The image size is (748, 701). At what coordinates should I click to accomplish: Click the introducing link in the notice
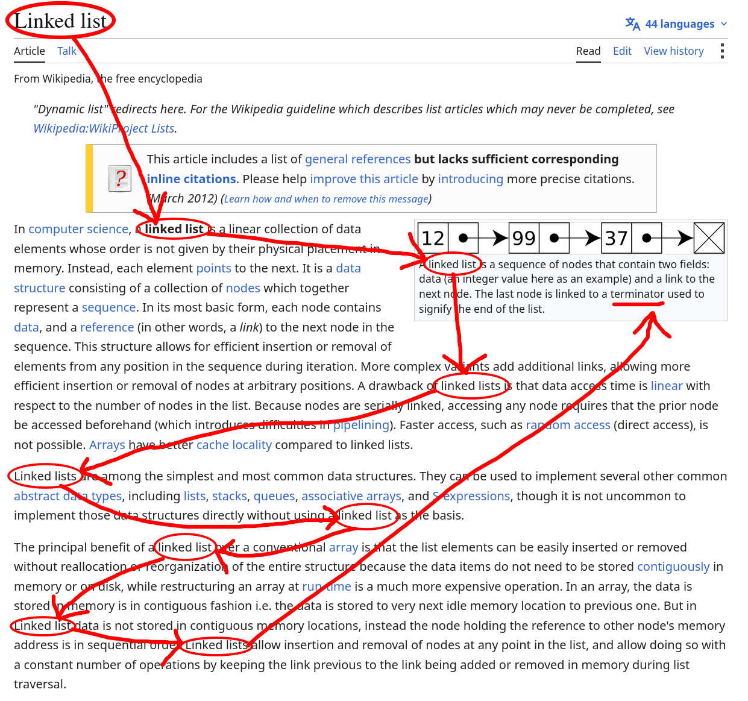point(470,179)
